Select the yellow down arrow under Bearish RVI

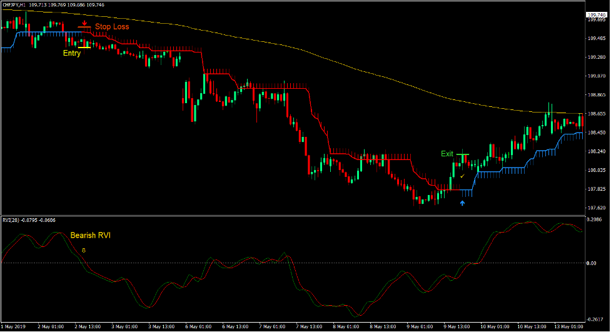(84, 250)
